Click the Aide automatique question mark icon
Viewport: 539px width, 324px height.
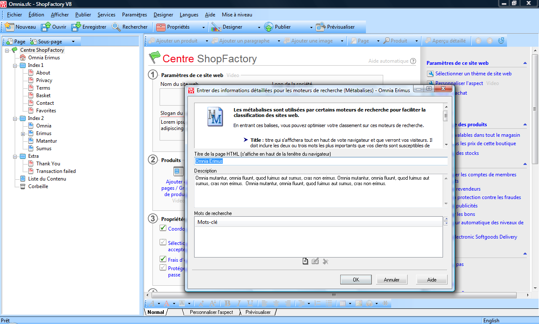tap(413, 61)
